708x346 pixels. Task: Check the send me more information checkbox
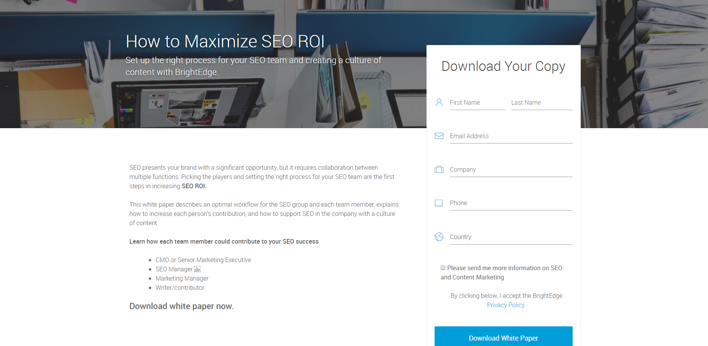click(443, 267)
